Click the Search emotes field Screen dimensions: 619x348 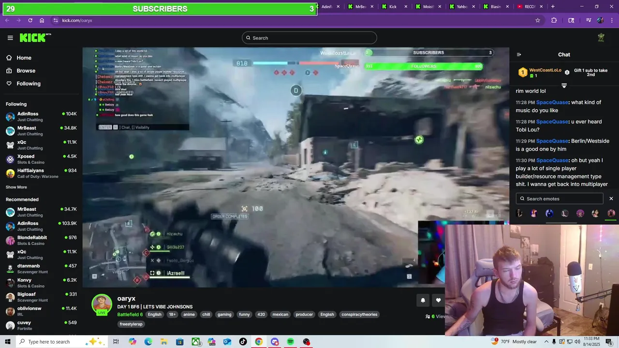[x=560, y=199]
